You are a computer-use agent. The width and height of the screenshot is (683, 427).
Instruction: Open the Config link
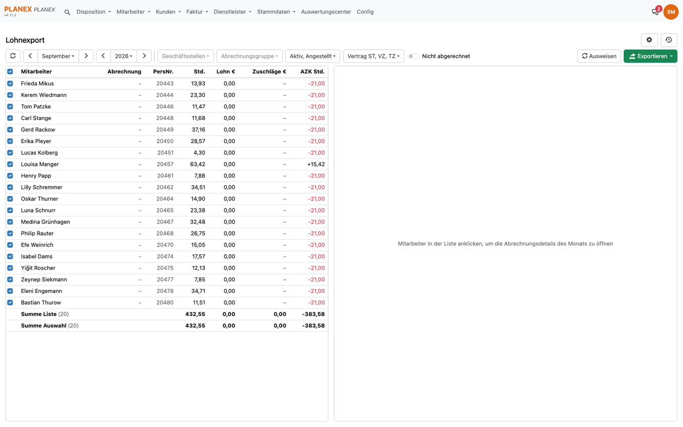pos(365,12)
